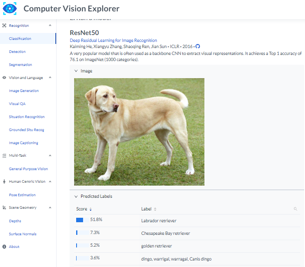
Task: Click the search icon in labels table
Action: tap(295, 209)
